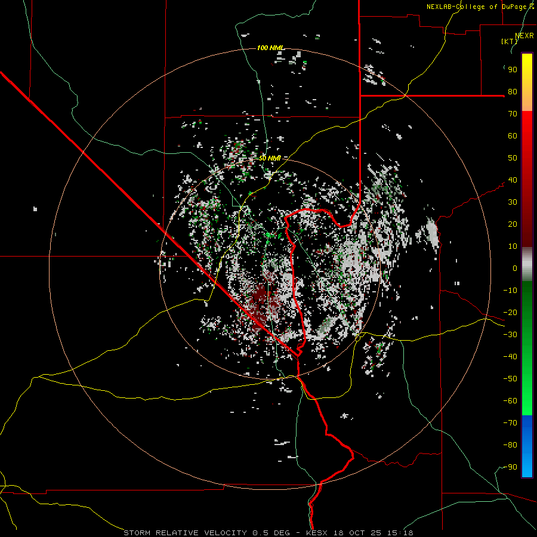Select the -80 value on the velocity scale
Screen dimensions: 537x537
510,445
